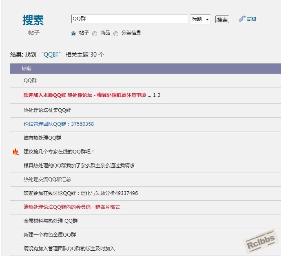
Task: Select the 帖子 radio button
Action: [73, 34]
